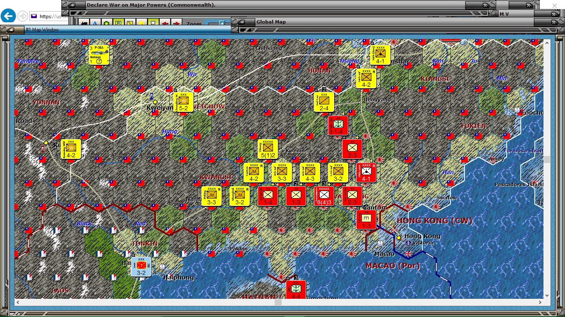Click the Zoom label in the toolbar

click(x=194, y=24)
